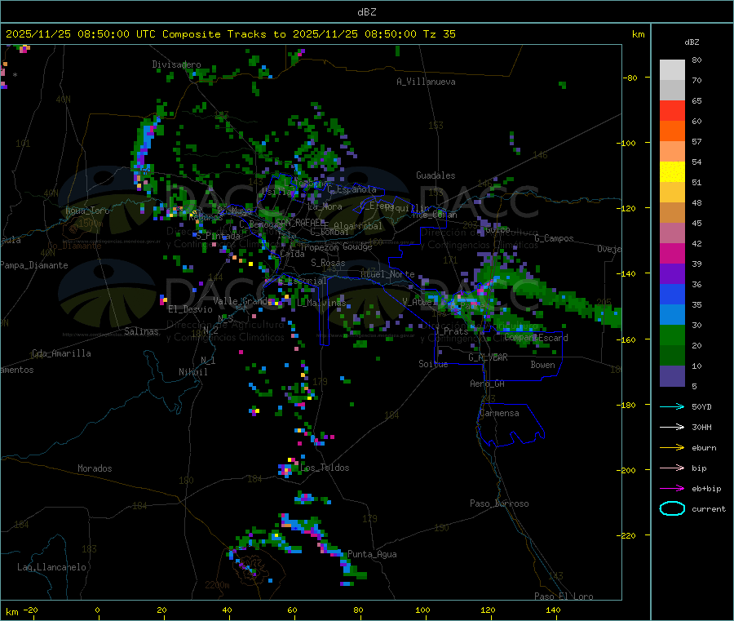The height and width of the screenshot is (621, 734).
Task: Pick the dark green 10-20 dBZ color band
Action: pyautogui.click(x=672, y=356)
